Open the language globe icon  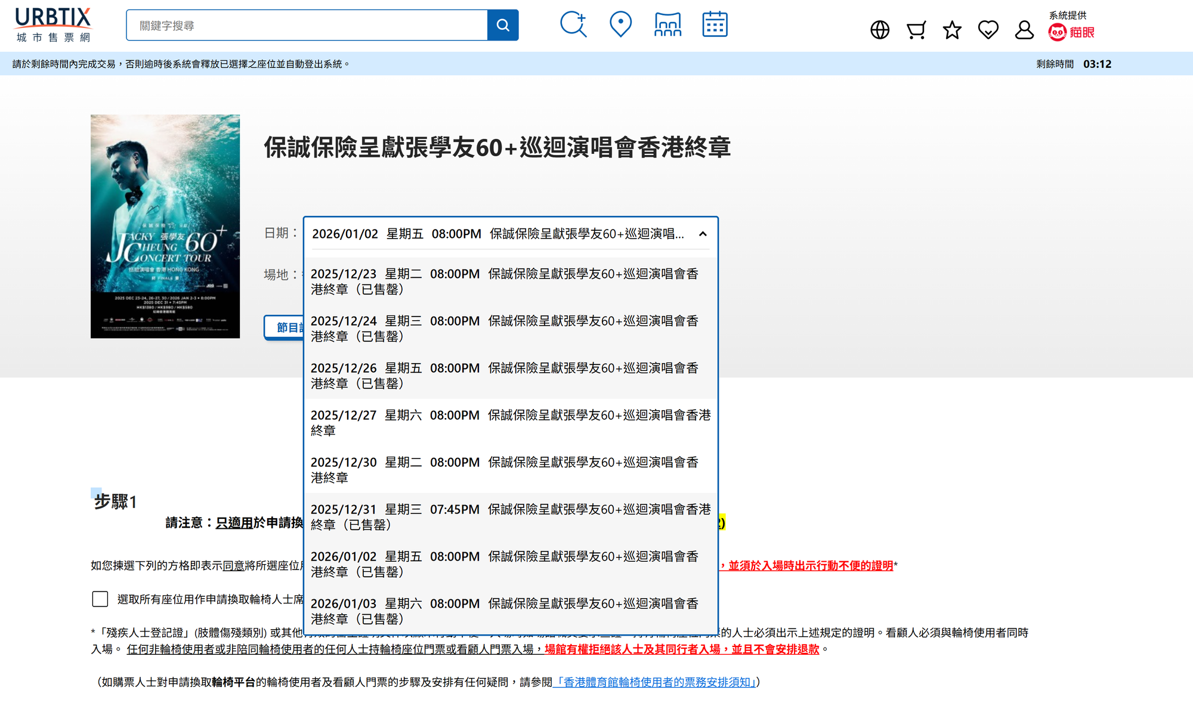click(x=880, y=30)
